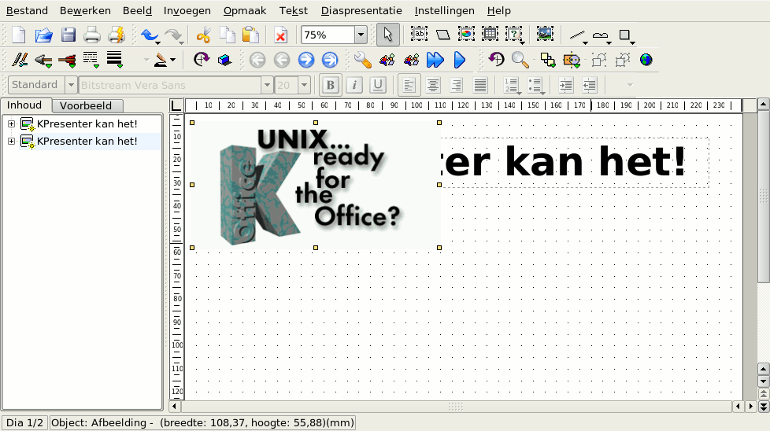Switch to the Voorbeeld tab

[86, 105]
